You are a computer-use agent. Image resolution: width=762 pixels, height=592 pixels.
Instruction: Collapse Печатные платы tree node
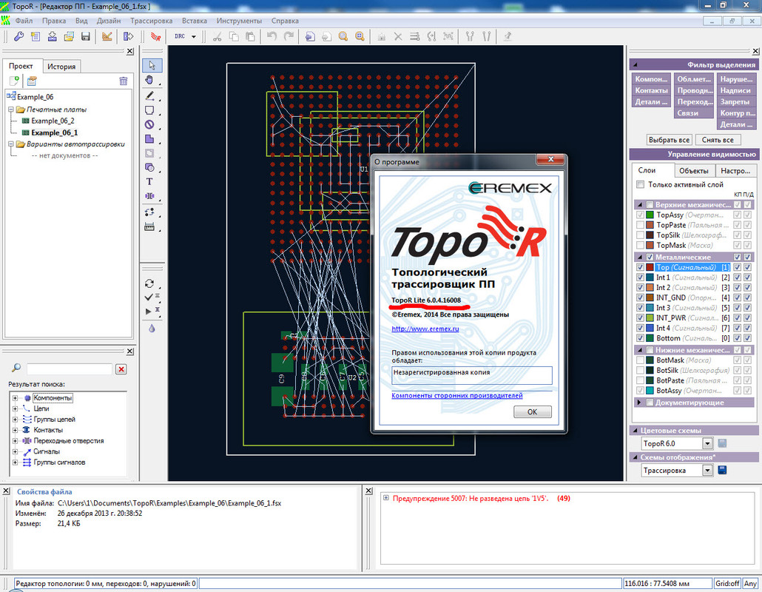(10, 110)
